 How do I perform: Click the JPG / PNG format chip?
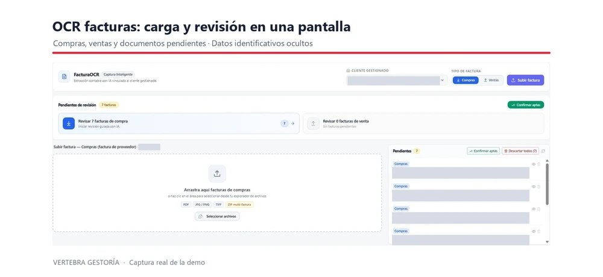coord(202,204)
